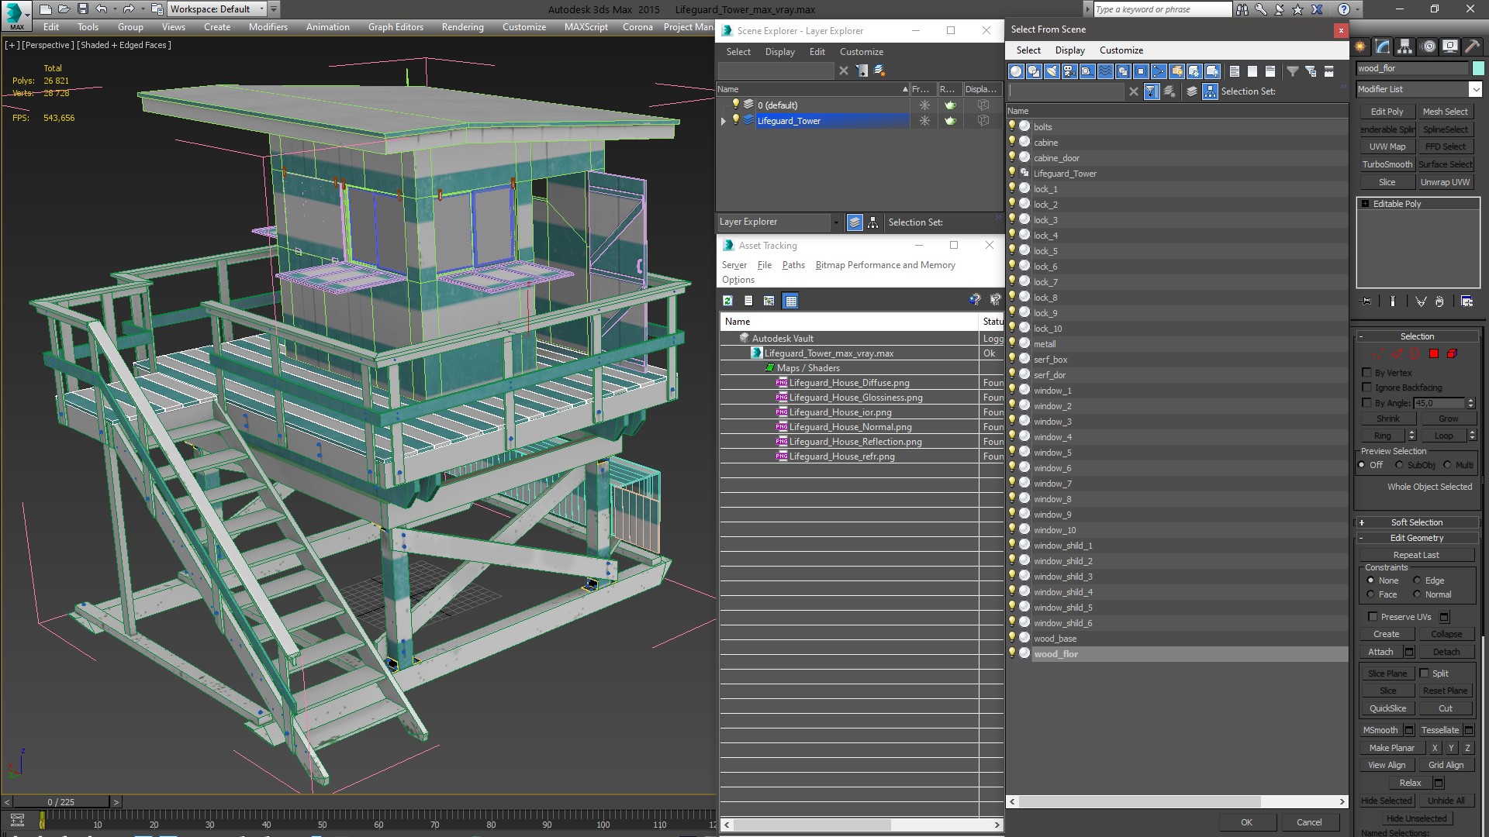Enable Ignore Backfacing checkbox
The height and width of the screenshot is (837, 1489).
click(1367, 387)
